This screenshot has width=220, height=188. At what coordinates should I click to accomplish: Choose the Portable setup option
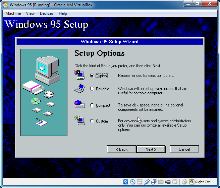click(92, 89)
